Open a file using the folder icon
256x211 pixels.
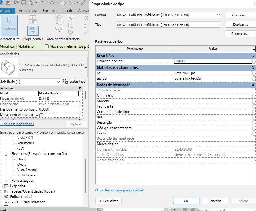pos(16,3)
